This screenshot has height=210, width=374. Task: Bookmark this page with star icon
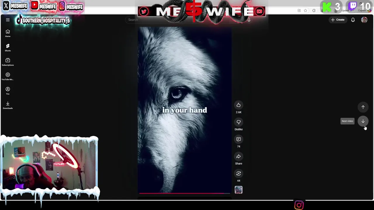click(x=305, y=10)
